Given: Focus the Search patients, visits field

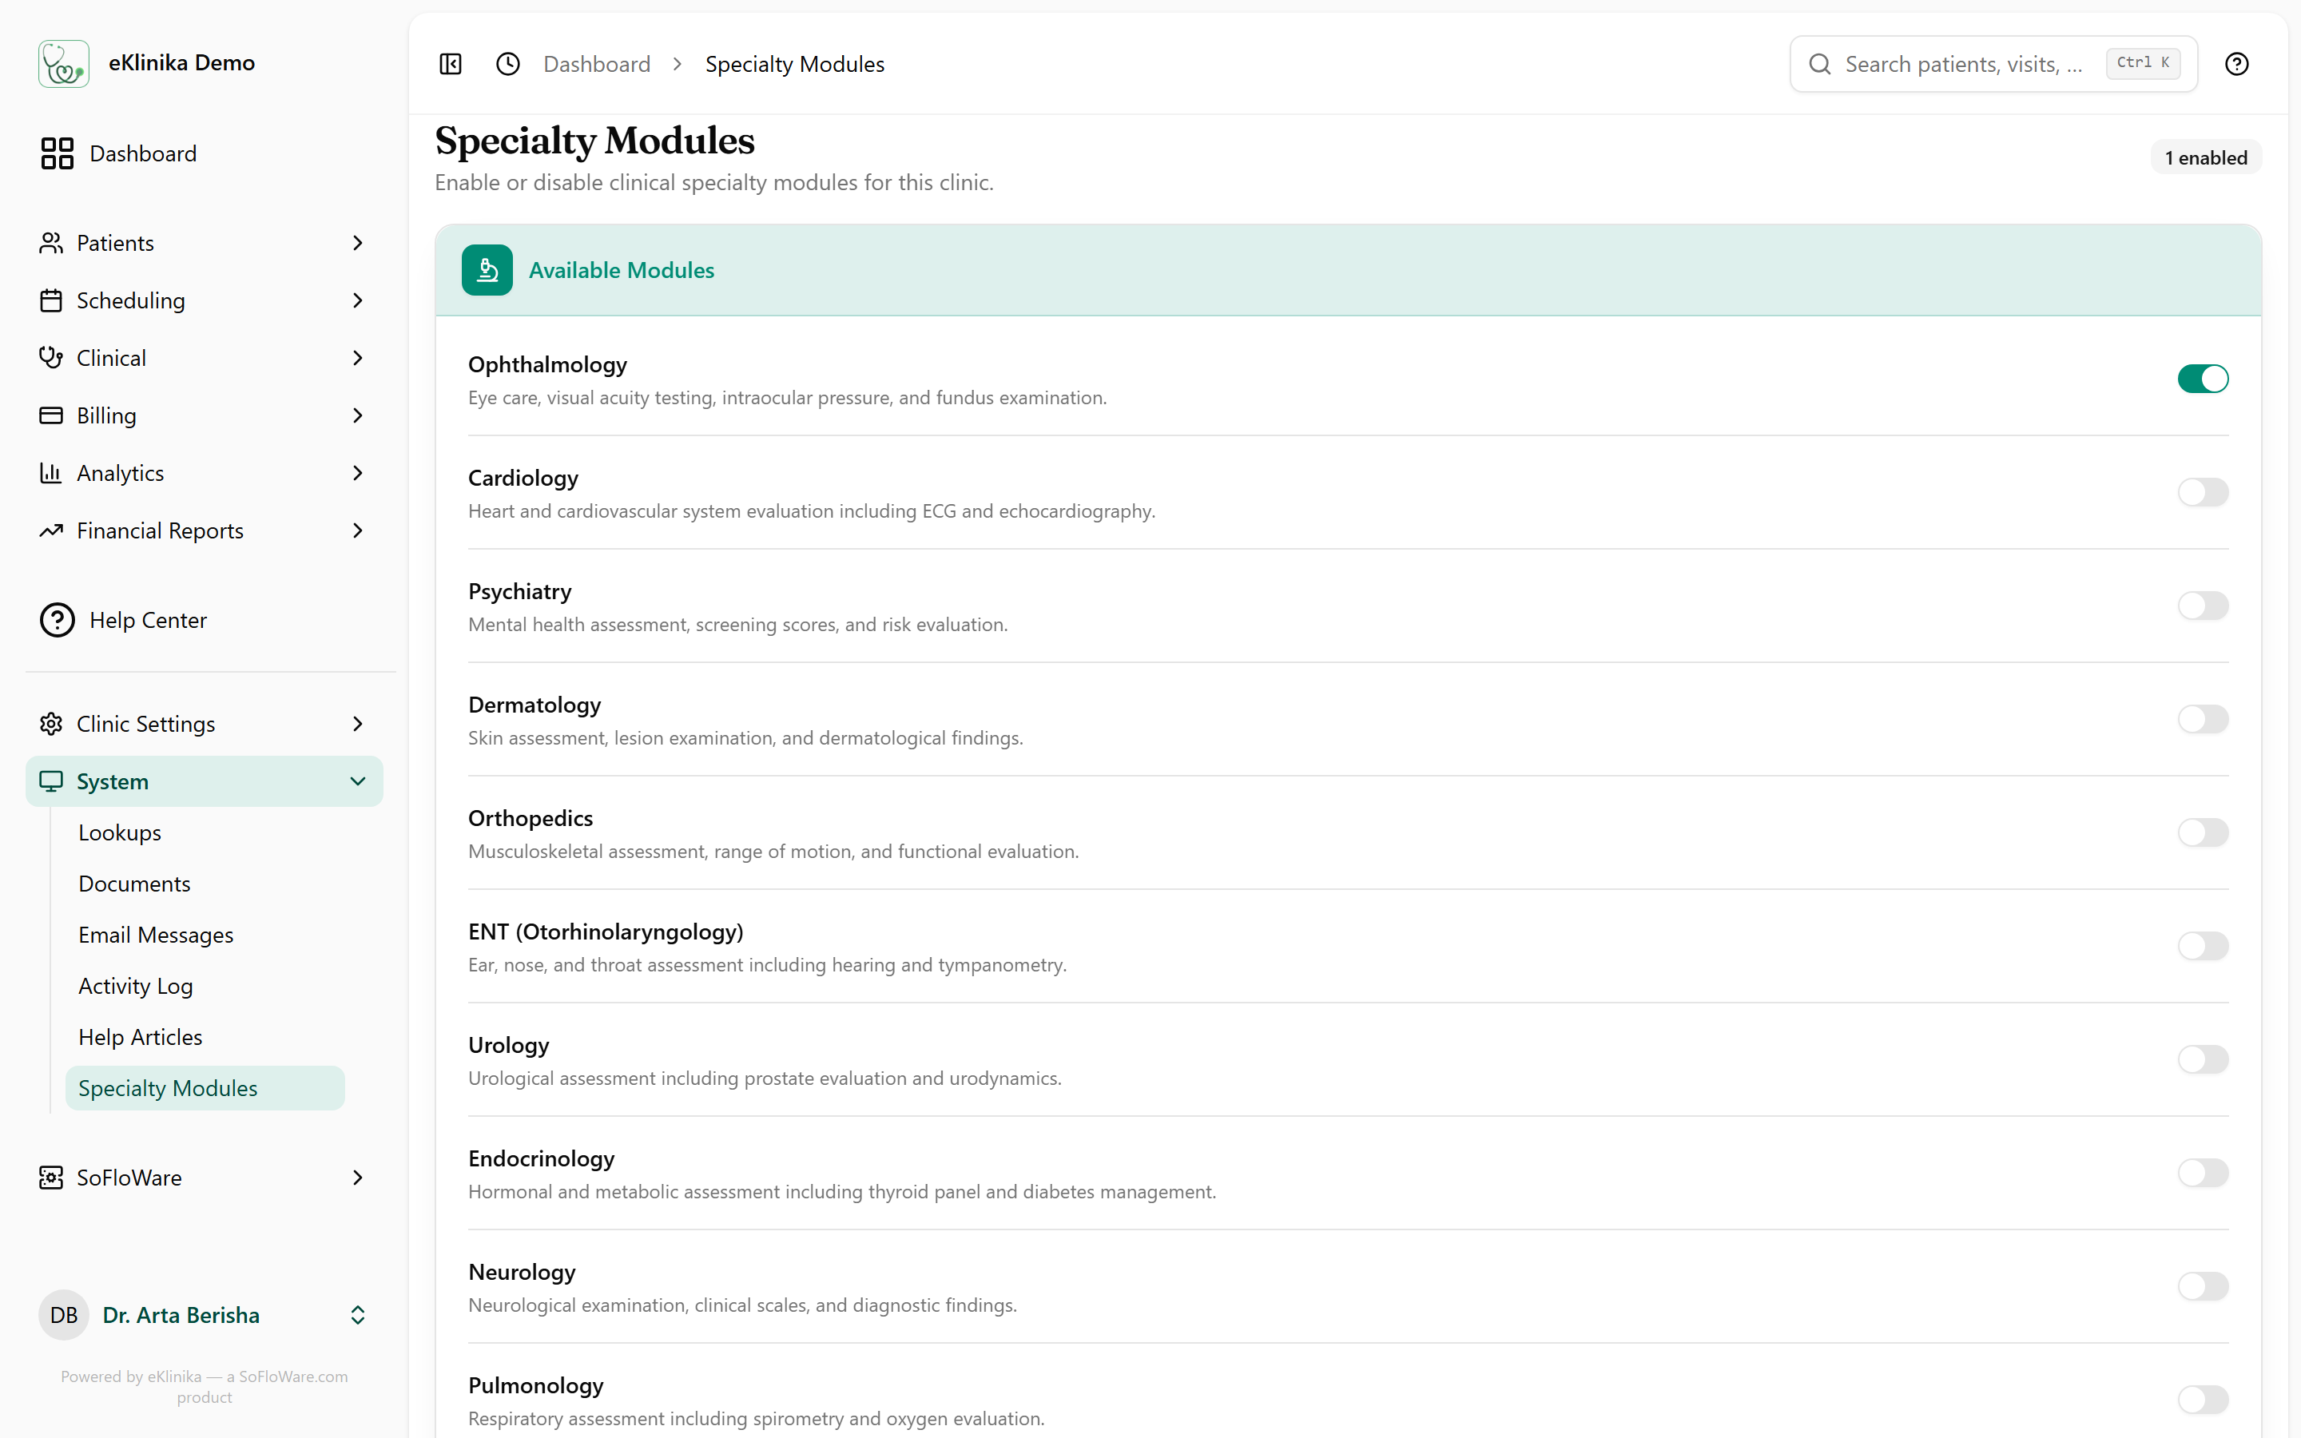Looking at the screenshot, I should 1993,64.
